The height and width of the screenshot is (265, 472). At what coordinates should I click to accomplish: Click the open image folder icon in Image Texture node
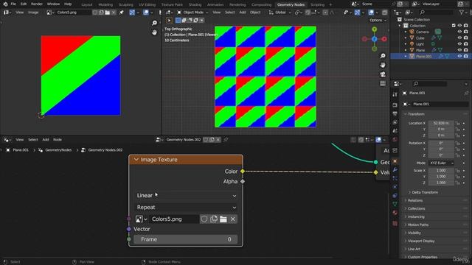tap(223, 219)
